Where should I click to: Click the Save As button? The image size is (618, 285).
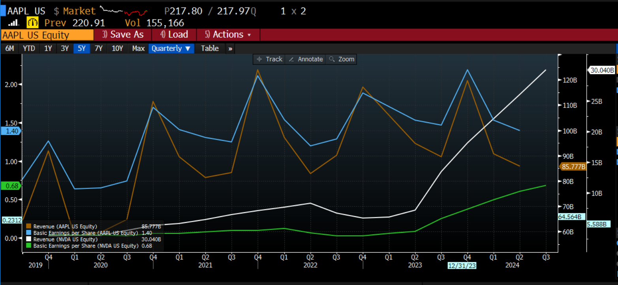(x=123, y=35)
